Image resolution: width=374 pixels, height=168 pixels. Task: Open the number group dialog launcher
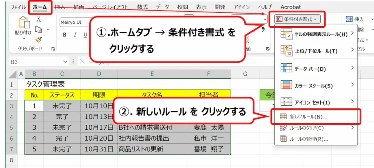tap(267, 49)
